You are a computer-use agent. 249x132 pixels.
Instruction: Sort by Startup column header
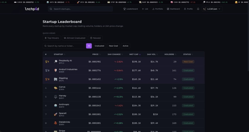click(59, 54)
